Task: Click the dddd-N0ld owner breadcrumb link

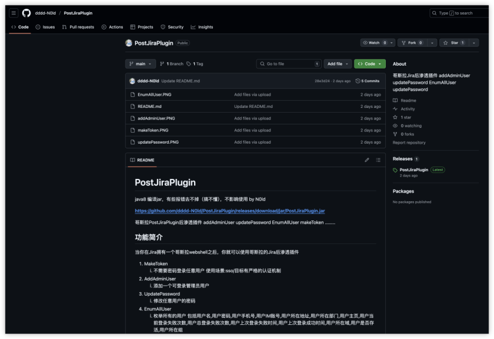Action: 45,13
